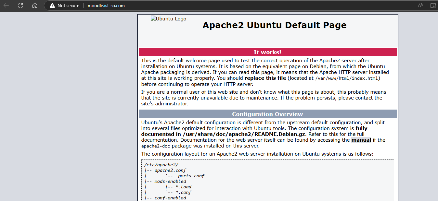Click the Apache2 Ubuntu Default Page heading
The image size is (438, 201).
(274, 25)
